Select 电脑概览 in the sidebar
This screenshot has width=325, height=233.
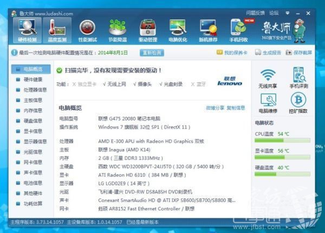(31, 69)
